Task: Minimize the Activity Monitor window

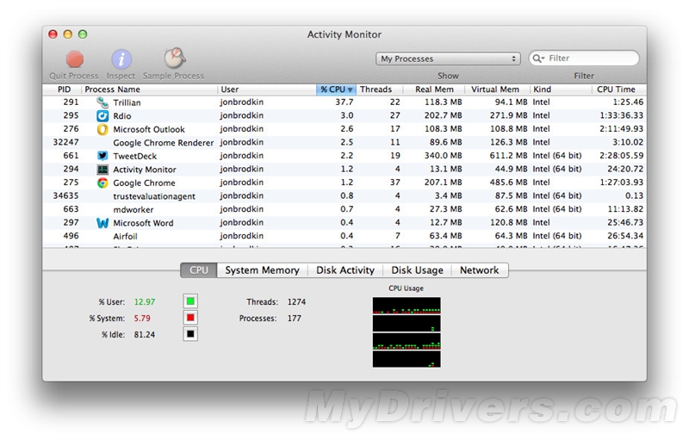Action: pos(68,34)
